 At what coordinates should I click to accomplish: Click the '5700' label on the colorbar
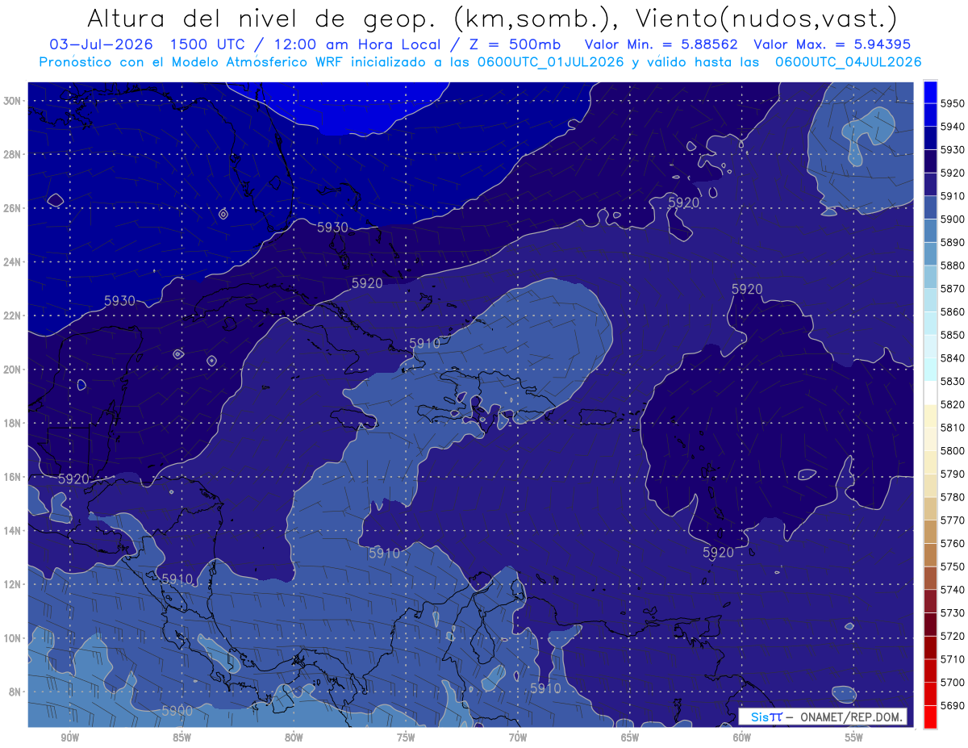(x=953, y=682)
